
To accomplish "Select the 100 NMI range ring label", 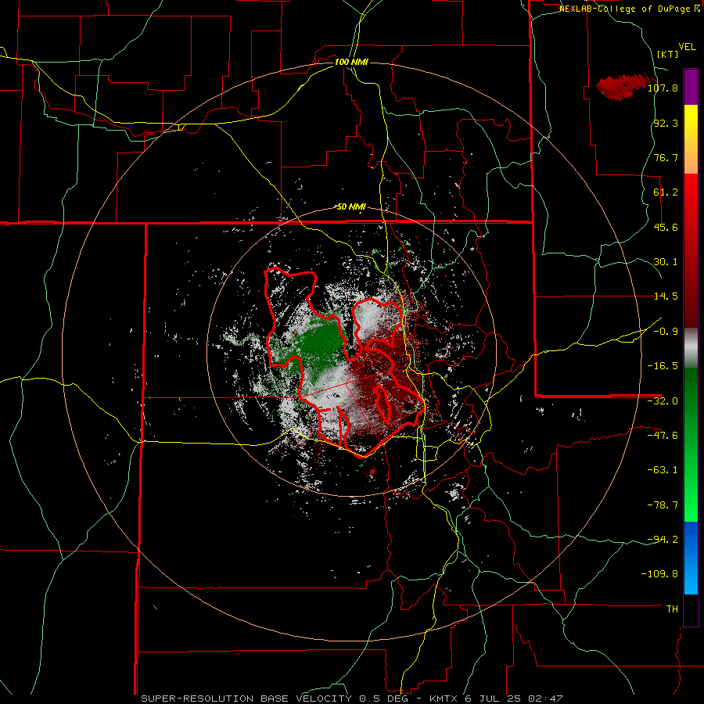I will click(351, 62).
